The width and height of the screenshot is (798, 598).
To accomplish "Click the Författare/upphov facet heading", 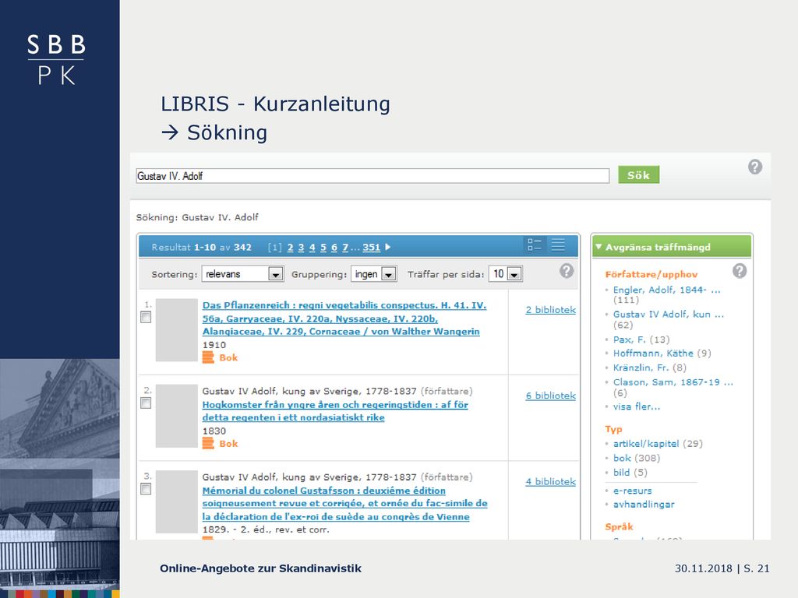I will [x=651, y=275].
